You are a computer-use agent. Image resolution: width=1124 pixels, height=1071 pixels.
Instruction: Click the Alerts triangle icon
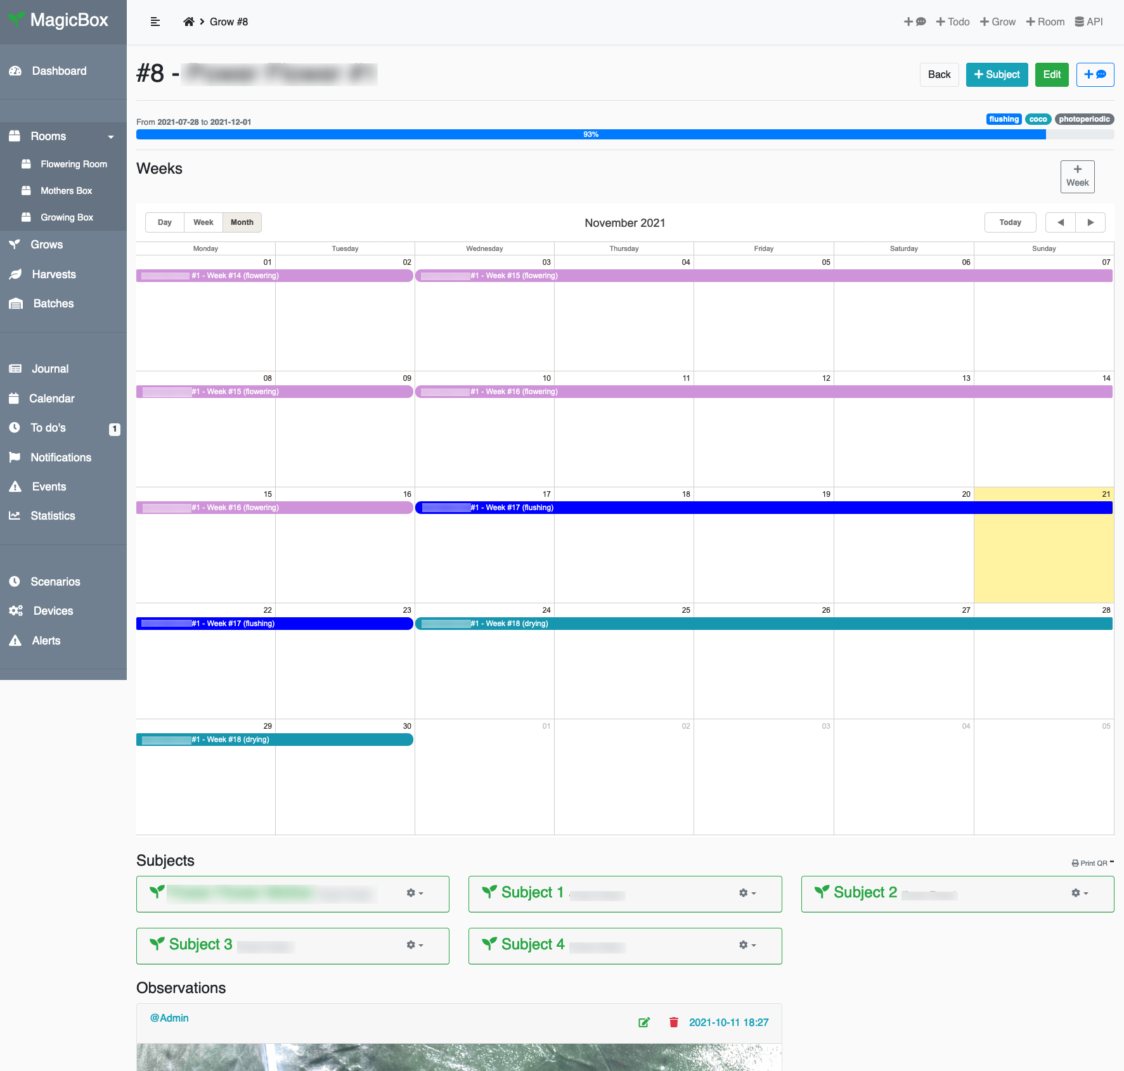point(15,641)
